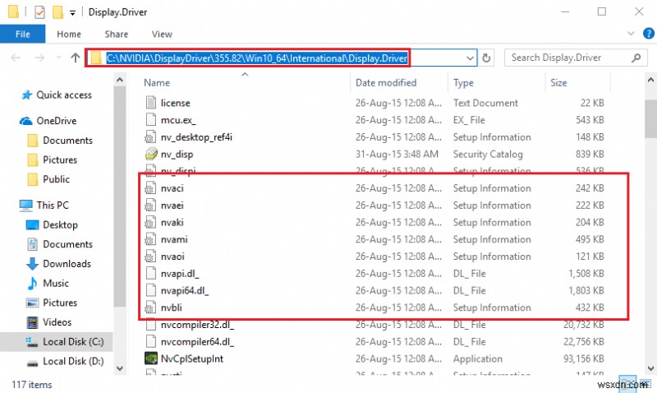Select the NvCplSetupInt application icon

point(151,359)
